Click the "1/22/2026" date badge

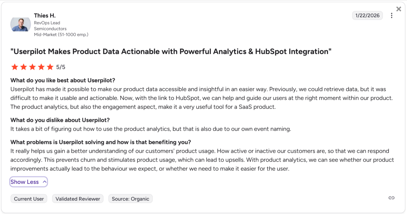coord(367,15)
